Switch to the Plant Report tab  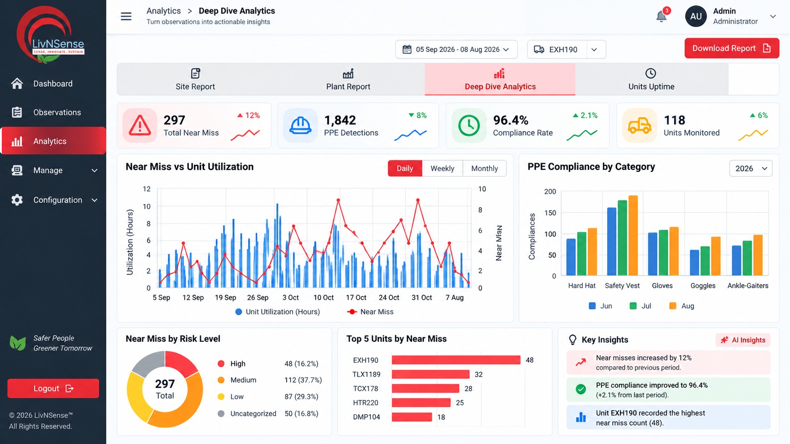348,79
